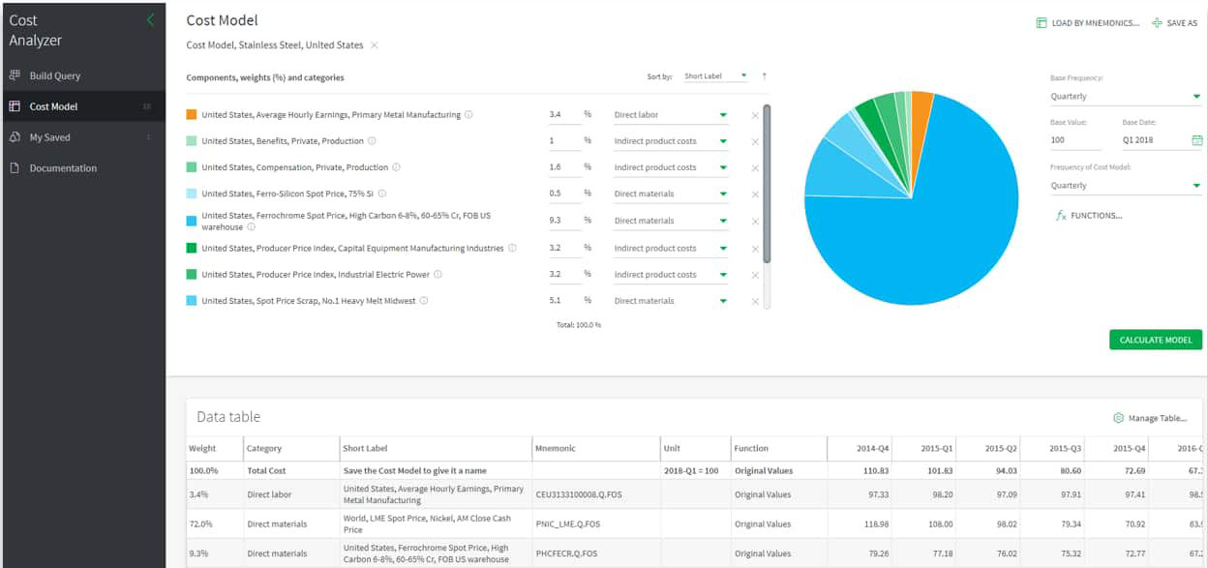Select mnemonic PHCFECR.Q.FOS cell
The width and height of the screenshot is (1208, 568).
tap(595, 553)
